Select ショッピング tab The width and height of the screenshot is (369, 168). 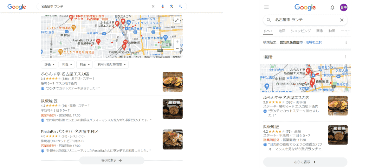(x=301, y=31)
